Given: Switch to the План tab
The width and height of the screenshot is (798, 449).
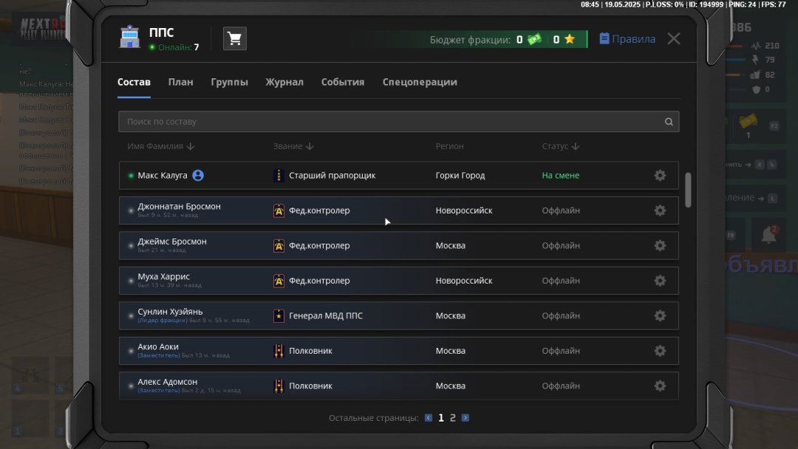Looking at the screenshot, I should pyautogui.click(x=180, y=82).
